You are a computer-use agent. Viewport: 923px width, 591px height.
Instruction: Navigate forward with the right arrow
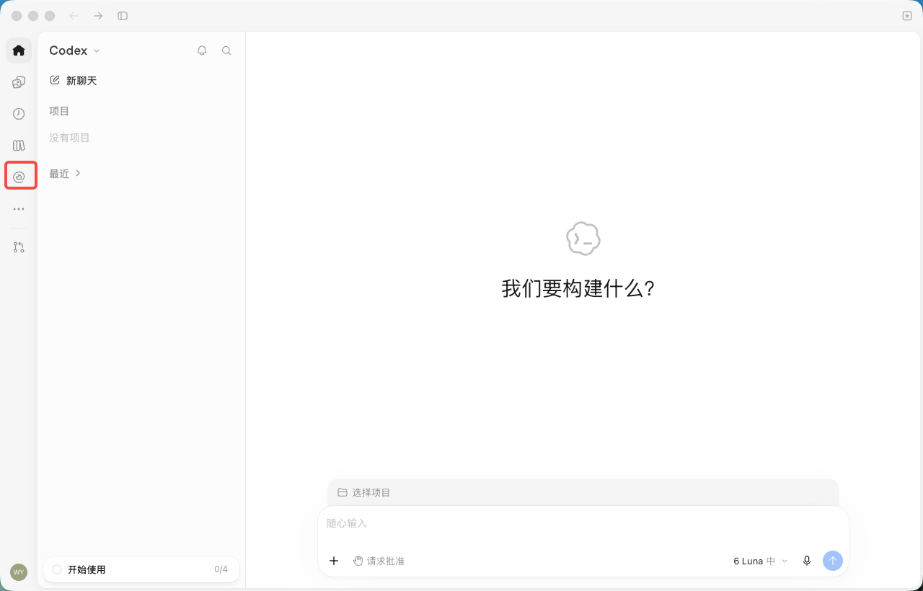[98, 16]
